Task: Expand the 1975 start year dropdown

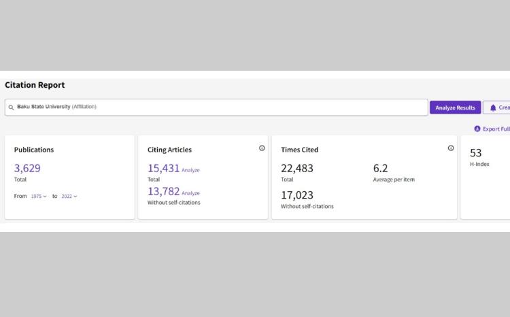Action: (x=39, y=196)
